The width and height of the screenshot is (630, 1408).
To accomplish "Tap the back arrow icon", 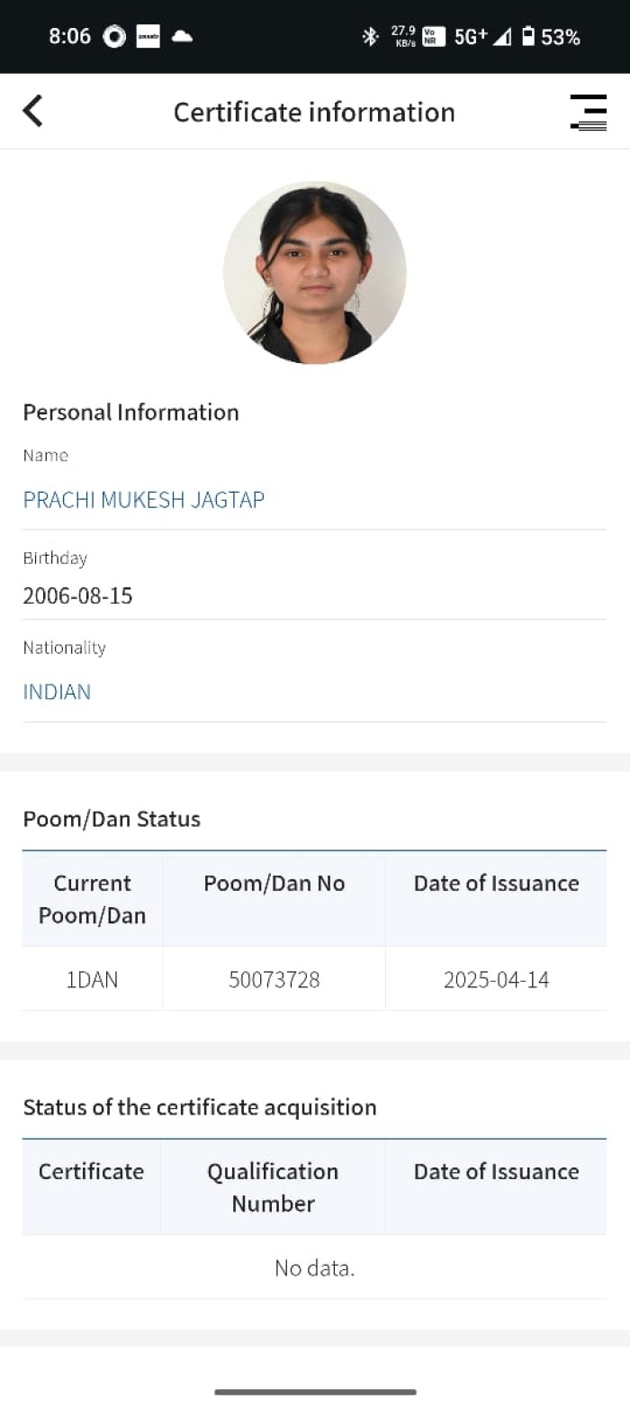I will (33, 112).
